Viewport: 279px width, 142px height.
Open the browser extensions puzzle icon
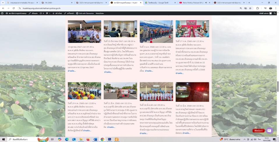coord(257,8)
